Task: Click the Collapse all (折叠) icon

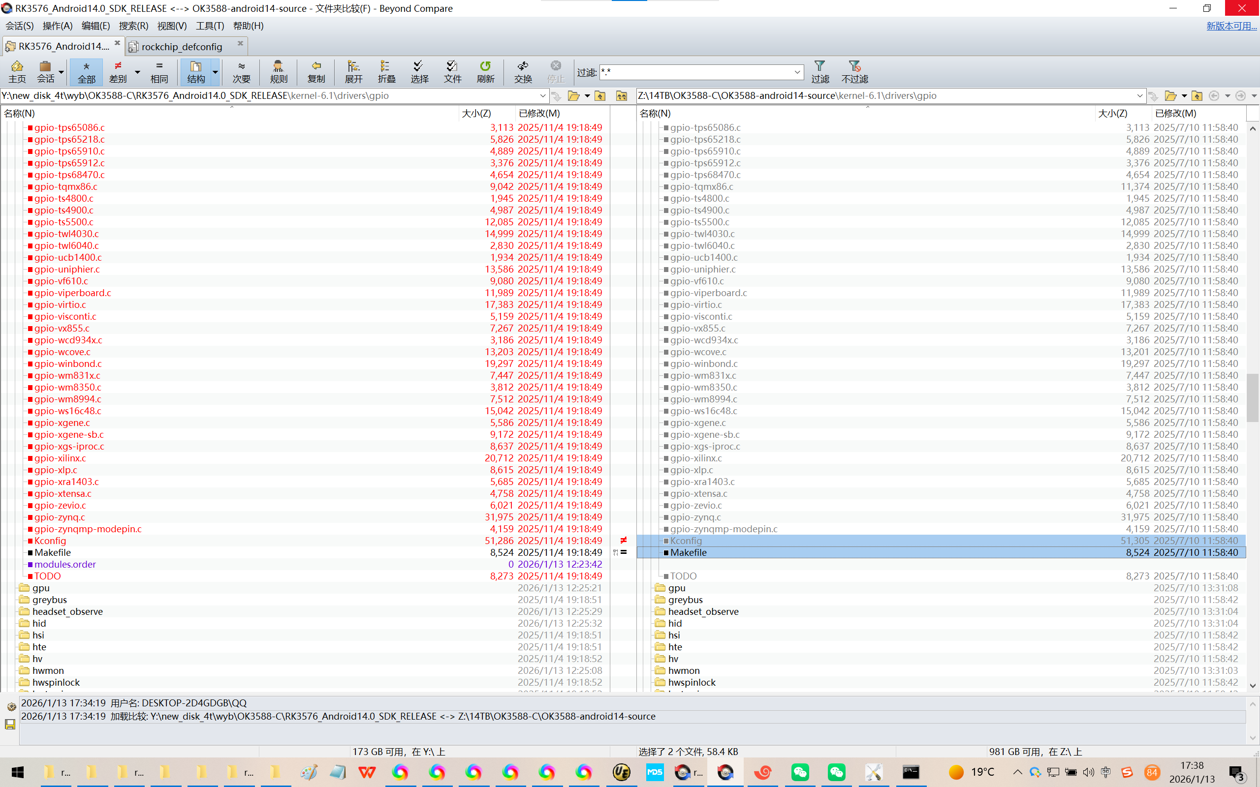Action: tap(386, 71)
